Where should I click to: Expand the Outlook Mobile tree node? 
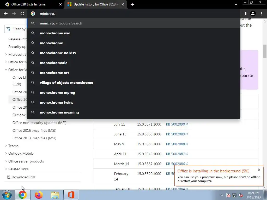tap(6, 153)
